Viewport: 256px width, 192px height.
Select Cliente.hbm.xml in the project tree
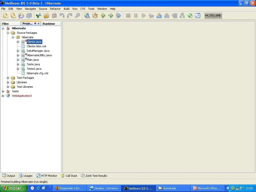pos(36,46)
